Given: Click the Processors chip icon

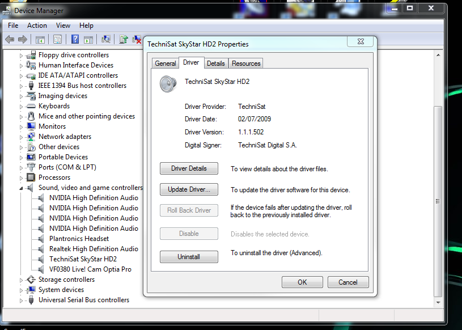Looking at the screenshot, I should (31, 177).
